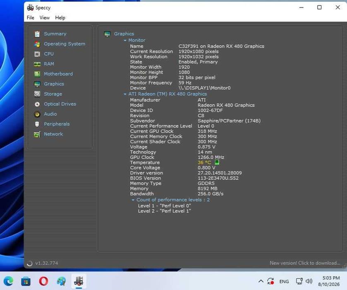Open the Optical Drives section
Viewport: 347px width, 290px height.
click(x=60, y=104)
